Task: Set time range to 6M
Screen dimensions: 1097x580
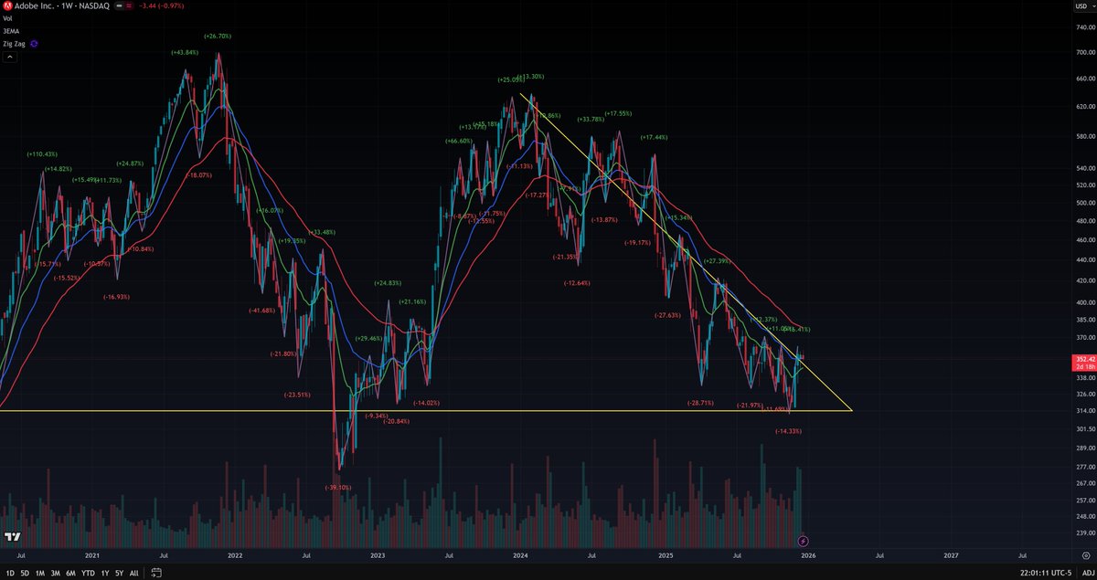Action: pos(71,573)
